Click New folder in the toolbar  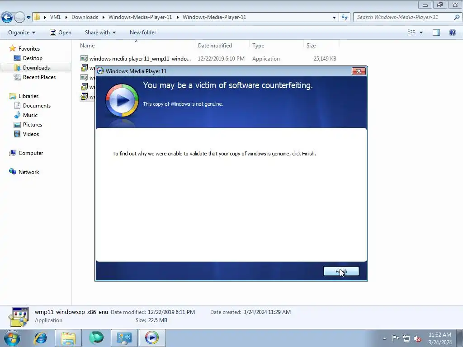[143, 33]
